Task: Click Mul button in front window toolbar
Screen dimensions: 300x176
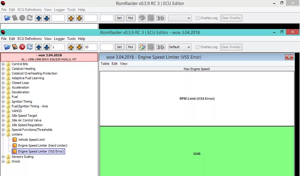Action: pos(130,47)
